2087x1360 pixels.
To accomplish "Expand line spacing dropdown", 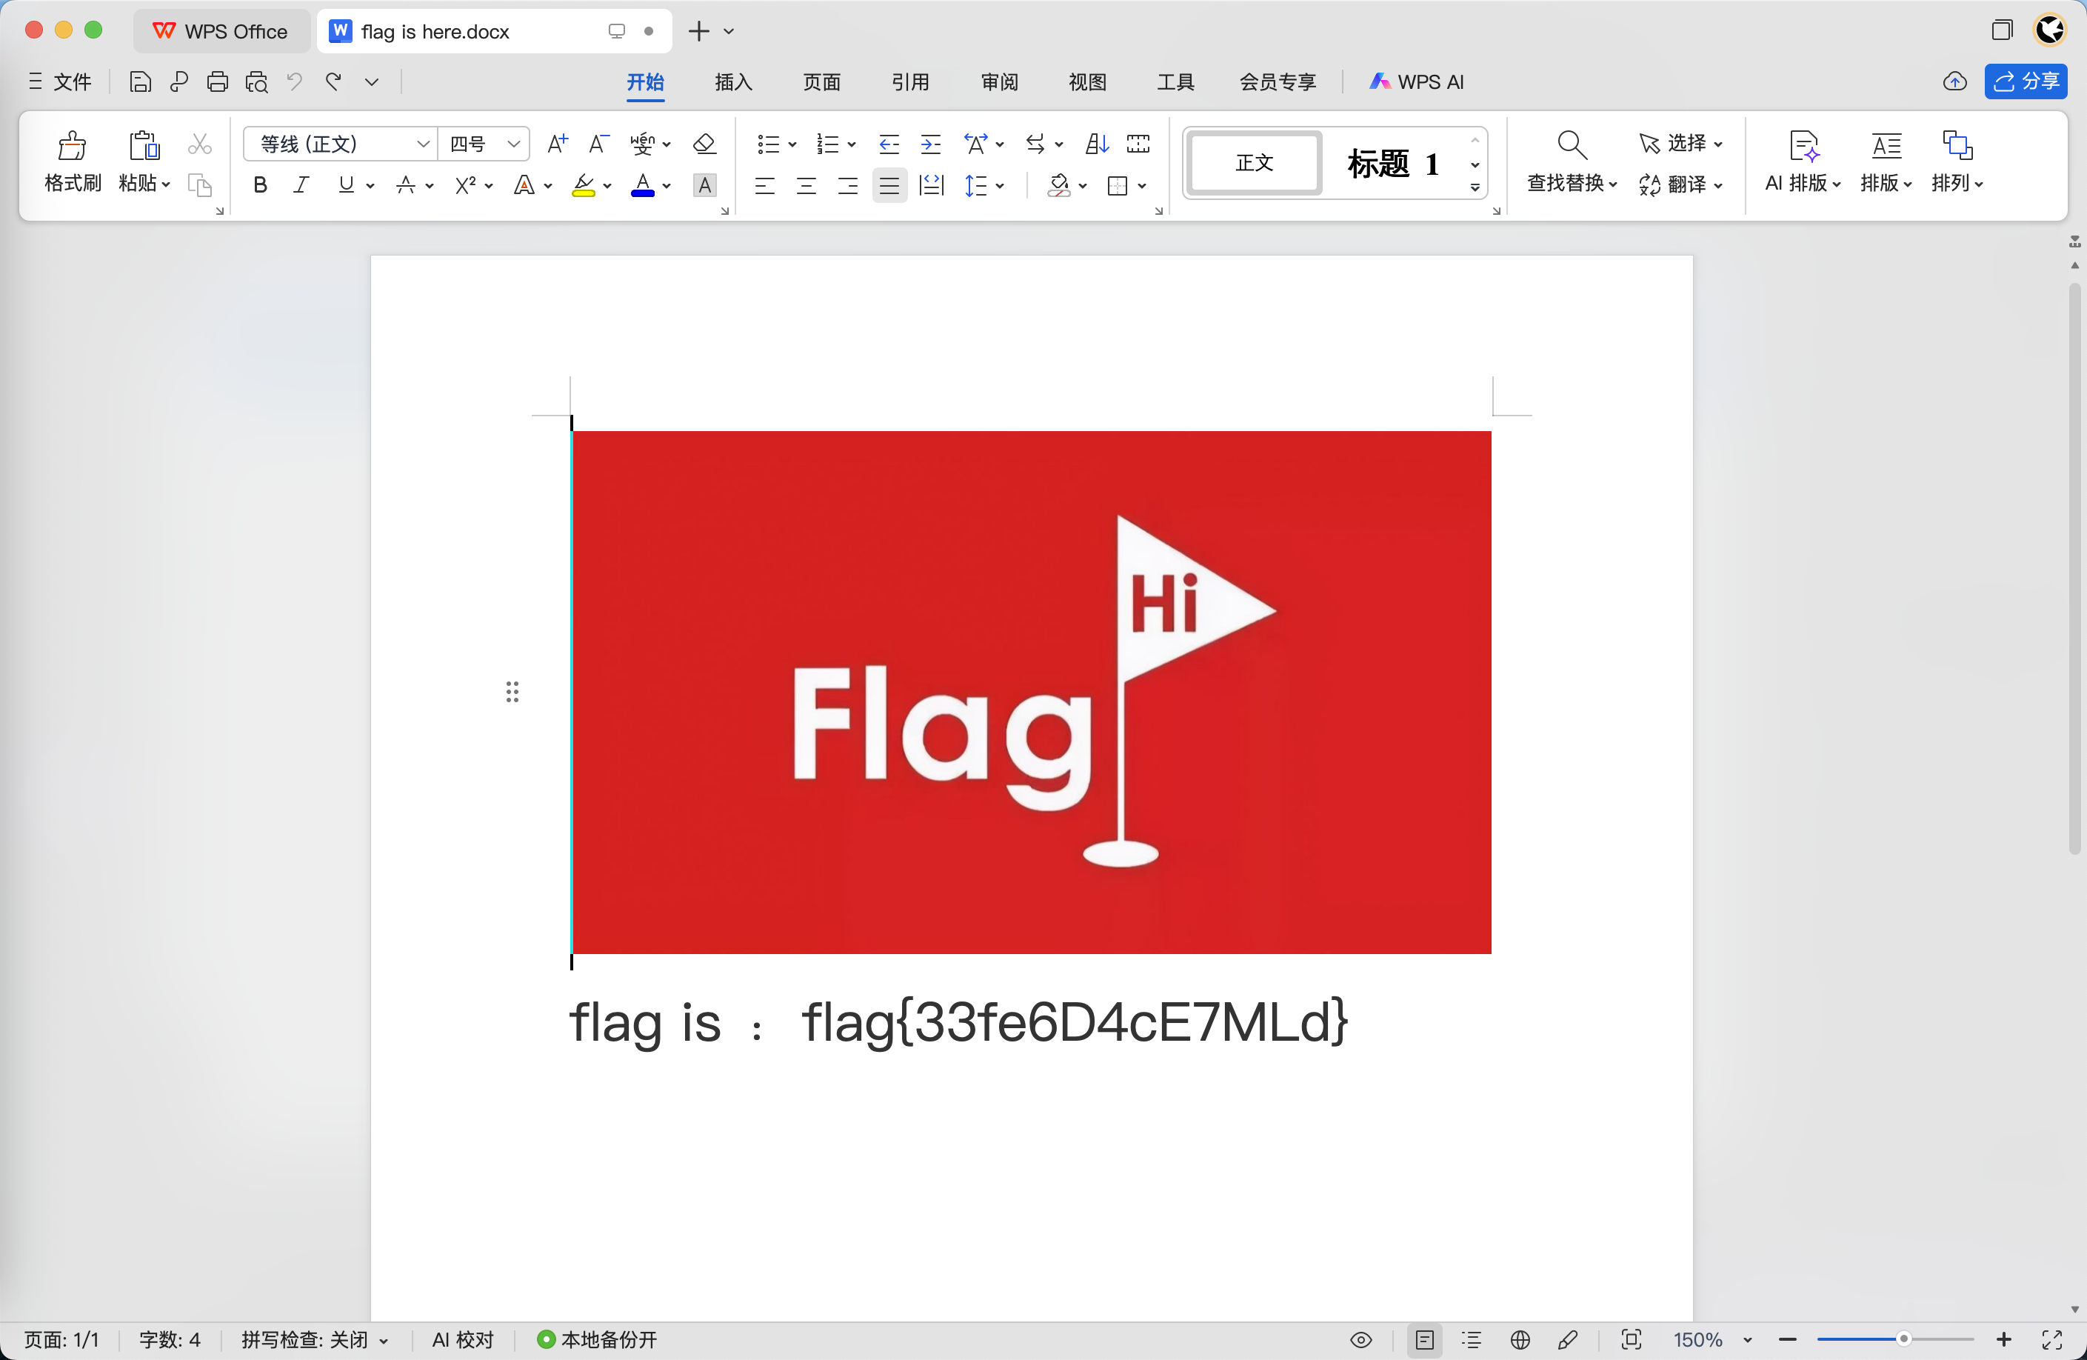I will pyautogui.click(x=1000, y=186).
